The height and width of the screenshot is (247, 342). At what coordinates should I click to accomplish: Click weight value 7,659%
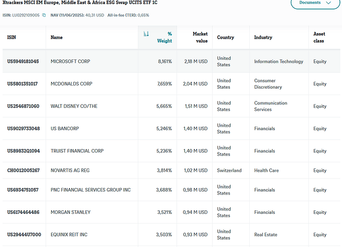click(165, 84)
